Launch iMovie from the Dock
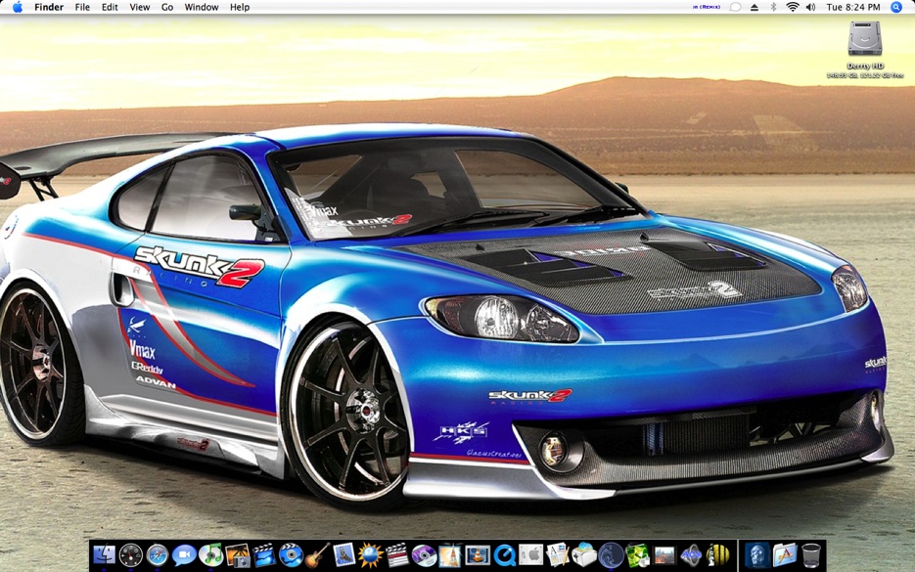Screen dimensions: 915x572 click(x=264, y=555)
